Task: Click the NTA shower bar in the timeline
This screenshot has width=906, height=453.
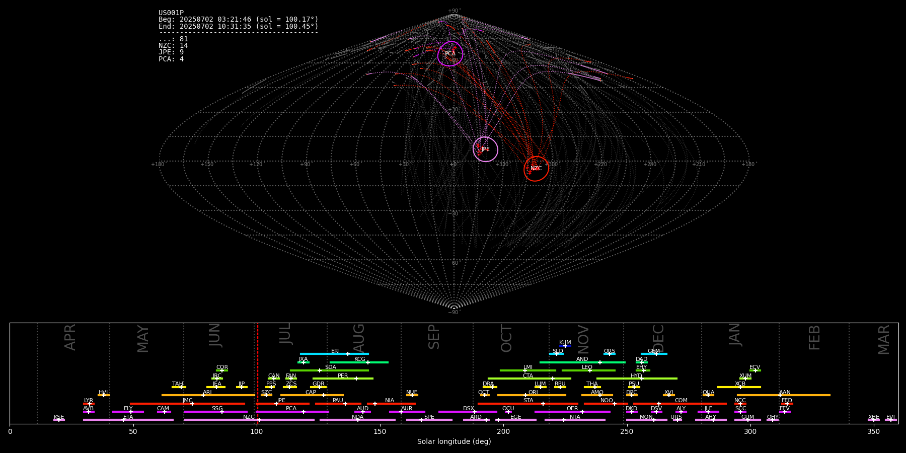Action: (x=575, y=420)
